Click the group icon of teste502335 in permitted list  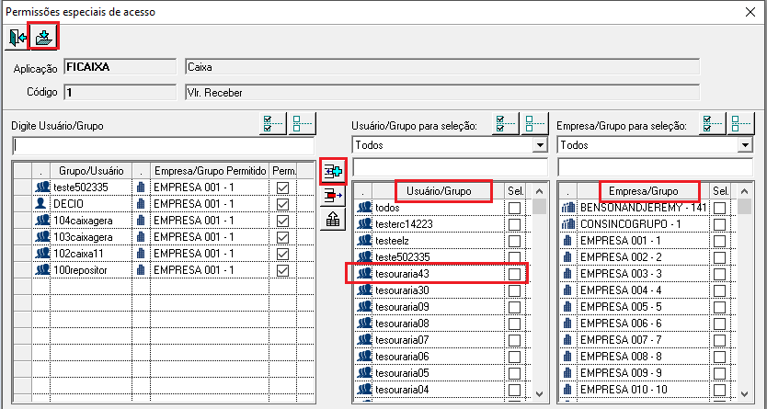42,187
